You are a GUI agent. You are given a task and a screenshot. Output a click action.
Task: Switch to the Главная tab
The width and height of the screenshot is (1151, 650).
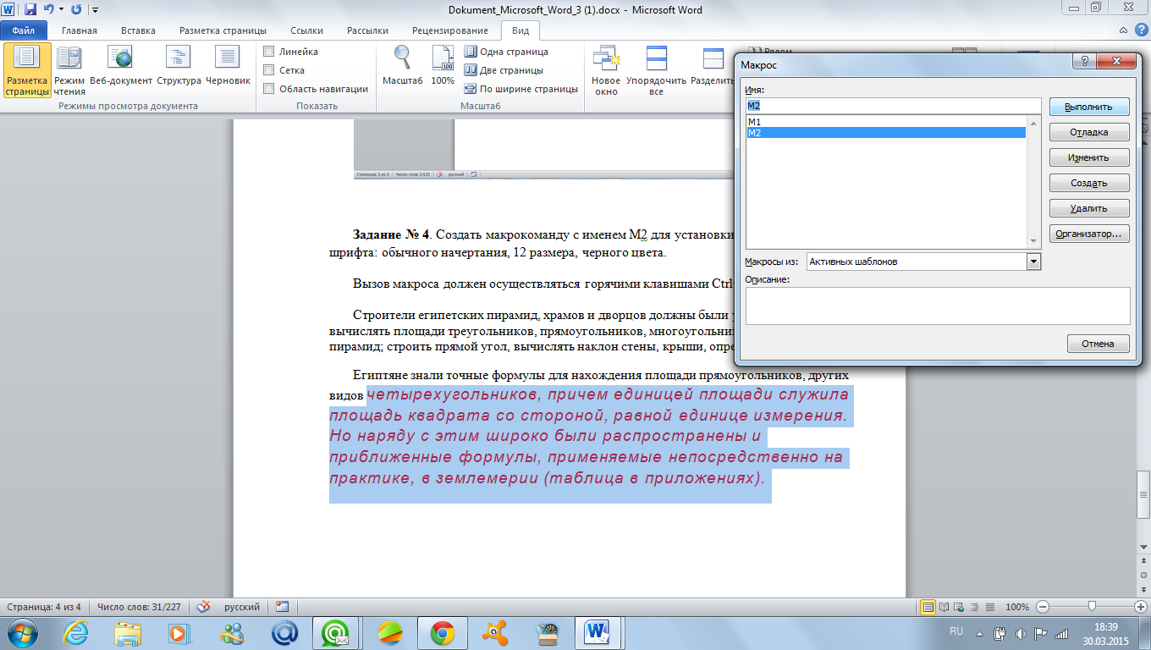coord(79,30)
